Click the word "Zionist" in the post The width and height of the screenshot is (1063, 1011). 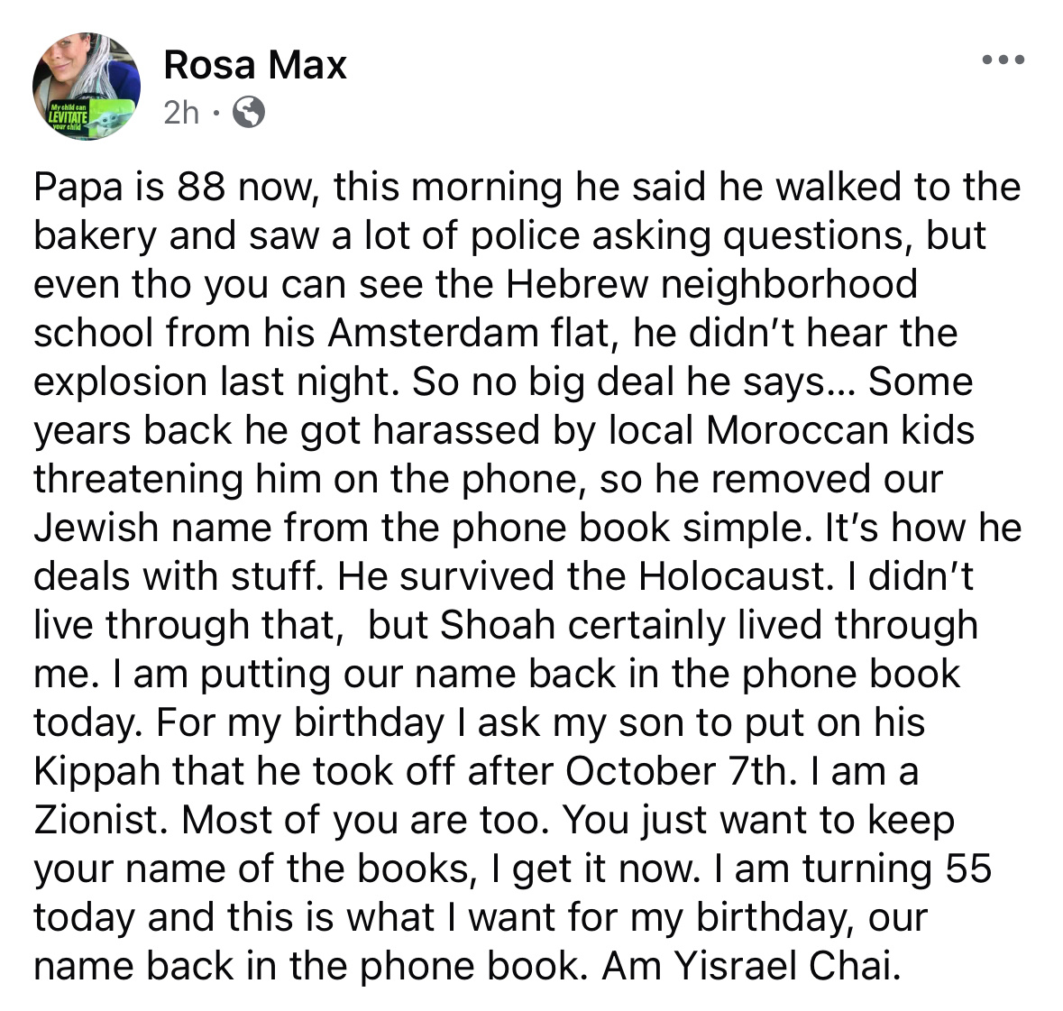(x=99, y=820)
